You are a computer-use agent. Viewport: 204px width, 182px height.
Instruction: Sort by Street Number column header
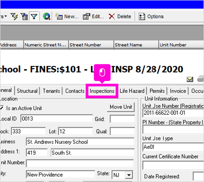(x=91, y=45)
